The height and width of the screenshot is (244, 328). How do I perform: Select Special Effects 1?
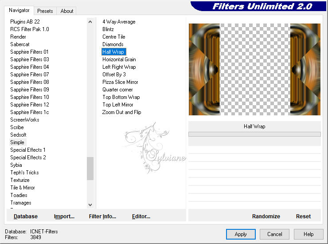[28, 150]
